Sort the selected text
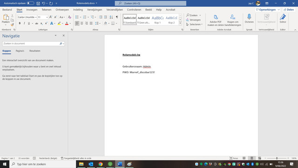 coord(111,17)
